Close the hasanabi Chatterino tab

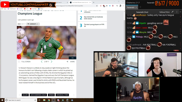point(136,8)
